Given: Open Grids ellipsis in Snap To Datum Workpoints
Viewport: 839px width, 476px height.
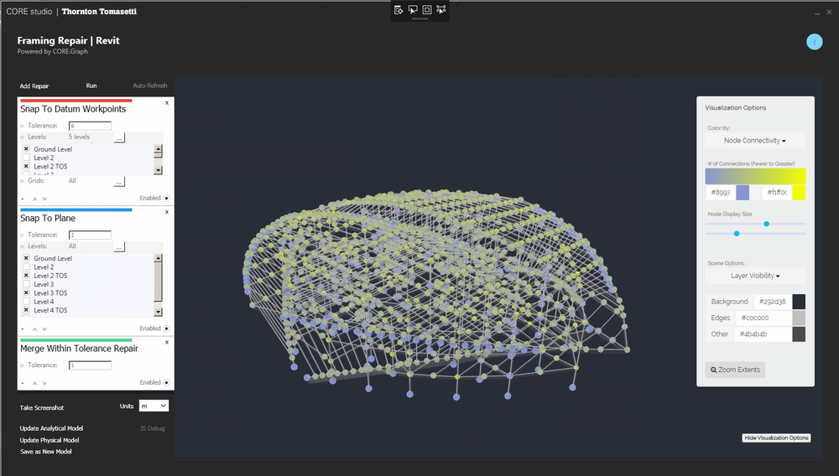Looking at the screenshot, I should (119, 182).
